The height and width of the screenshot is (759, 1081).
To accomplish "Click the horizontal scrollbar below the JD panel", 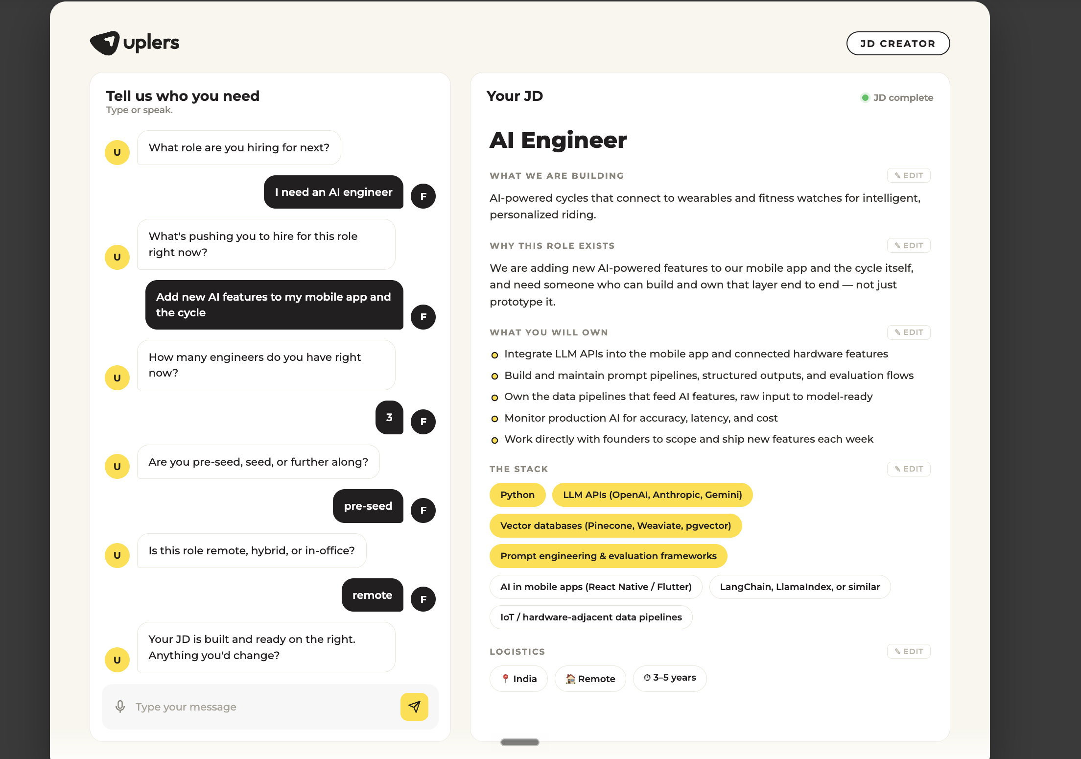I will 520,742.
